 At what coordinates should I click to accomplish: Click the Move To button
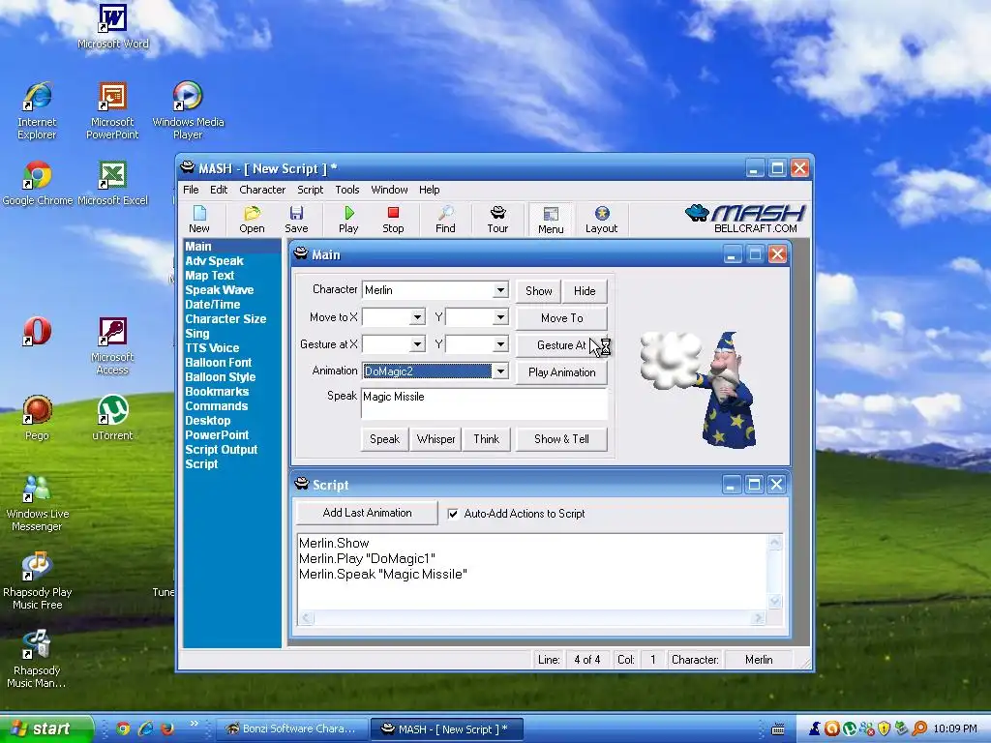[562, 318]
